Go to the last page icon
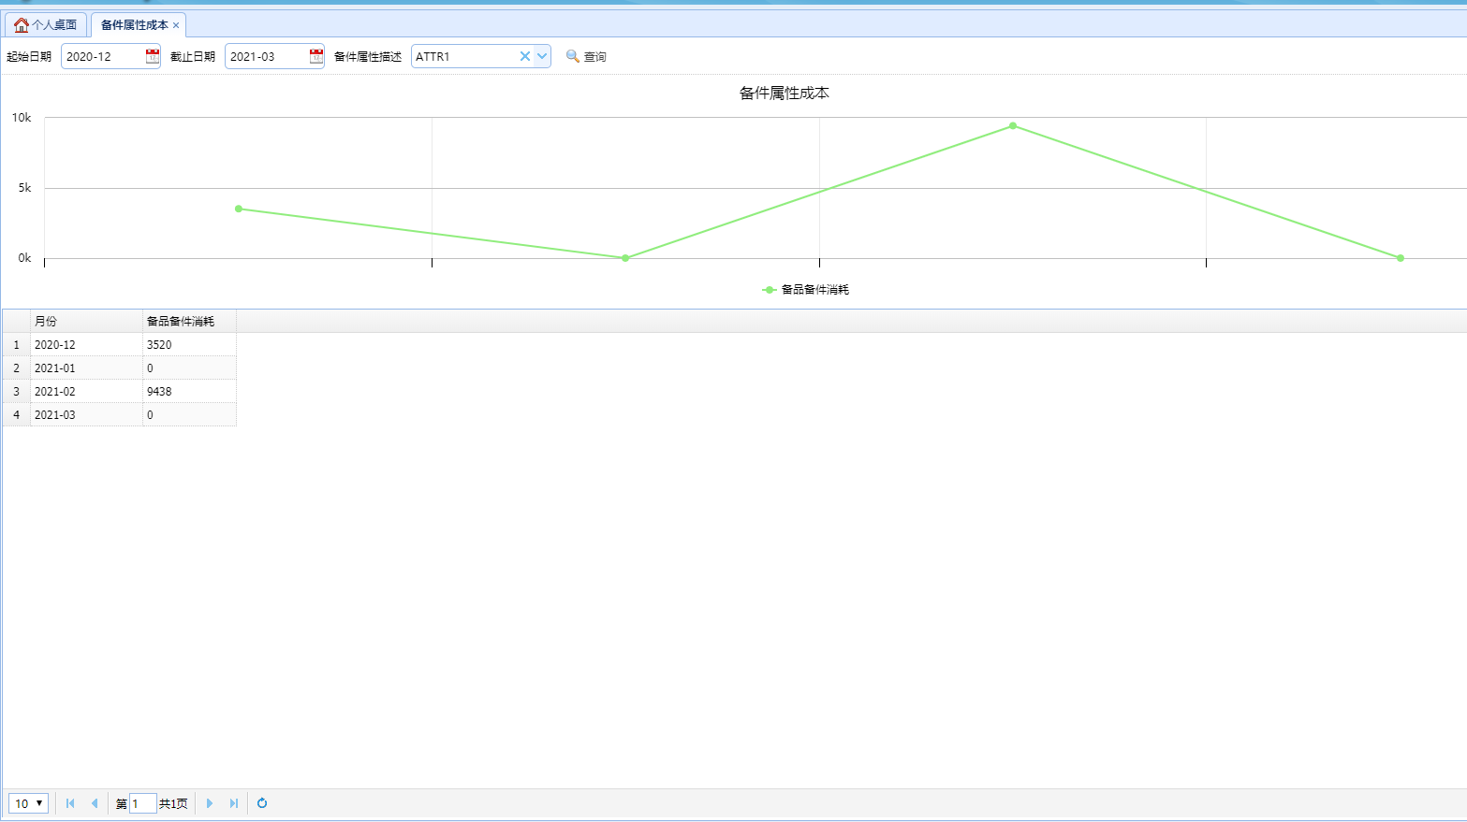 [233, 803]
